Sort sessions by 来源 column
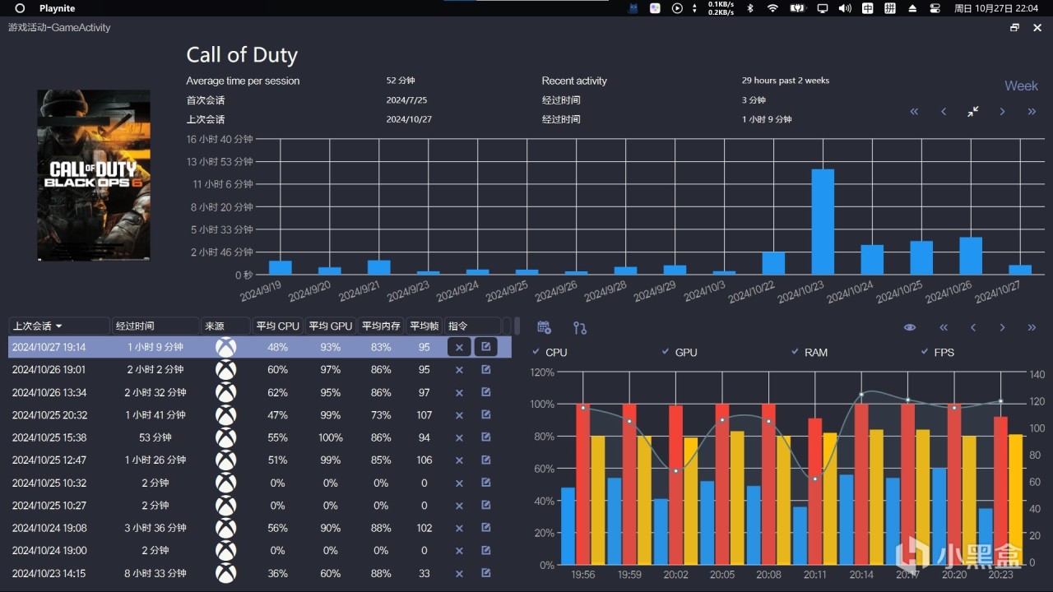 (225, 326)
